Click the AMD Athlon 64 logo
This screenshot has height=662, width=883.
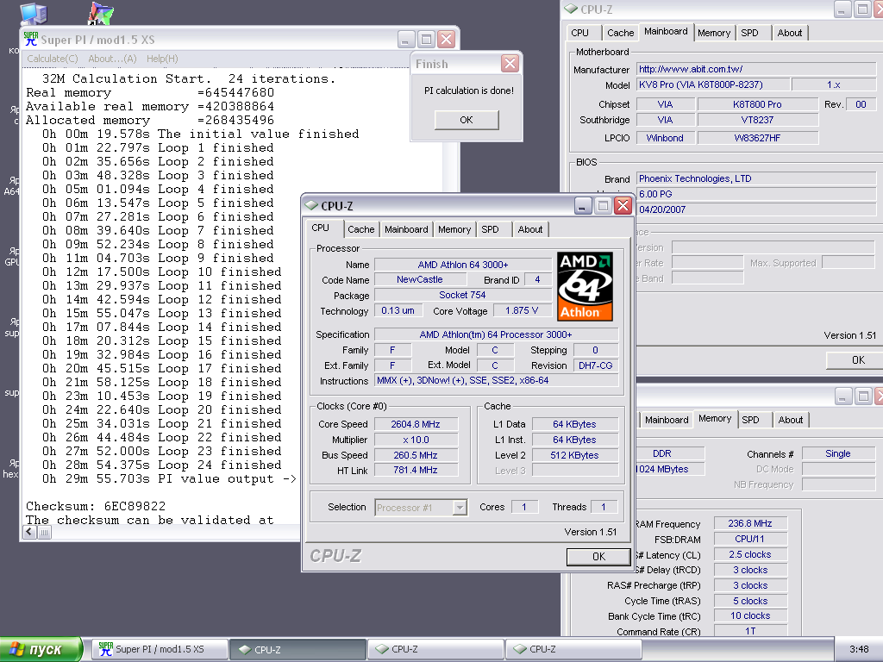(585, 286)
